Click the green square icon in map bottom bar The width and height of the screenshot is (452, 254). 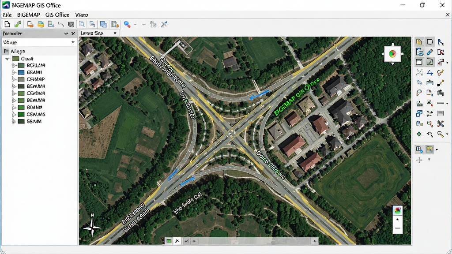[169, 241]
